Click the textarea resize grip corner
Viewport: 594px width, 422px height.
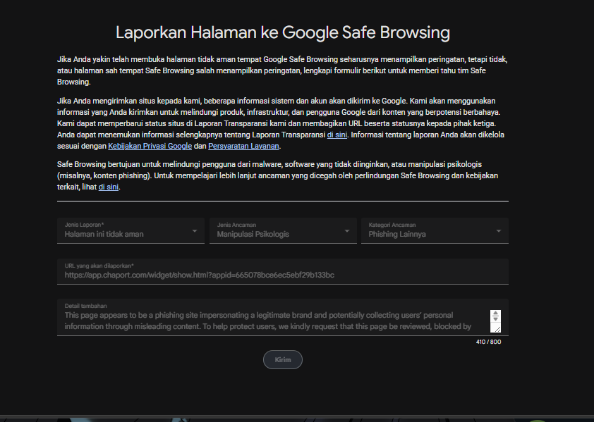click(497, 329)
